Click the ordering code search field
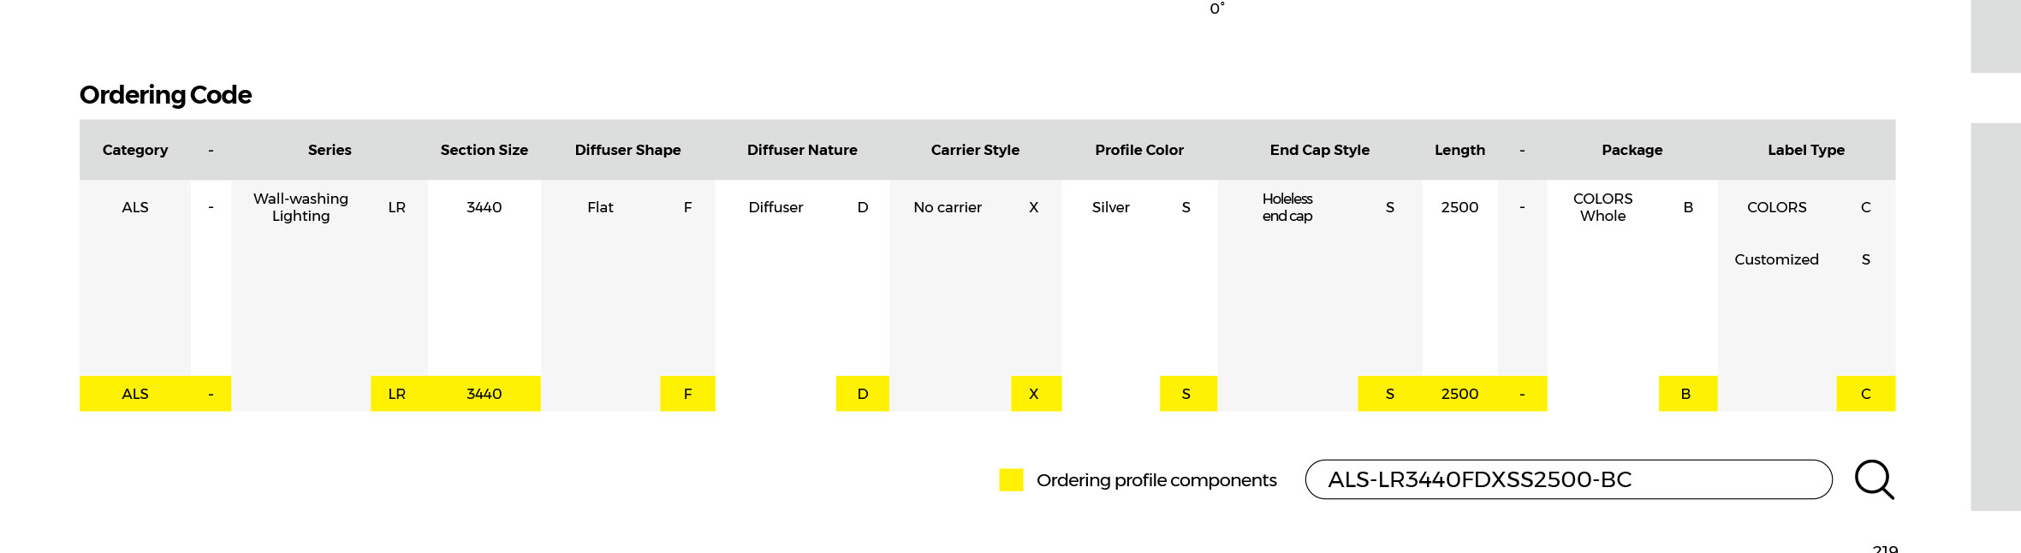This screenshot has width=2021, height=553. [1566, 479]
